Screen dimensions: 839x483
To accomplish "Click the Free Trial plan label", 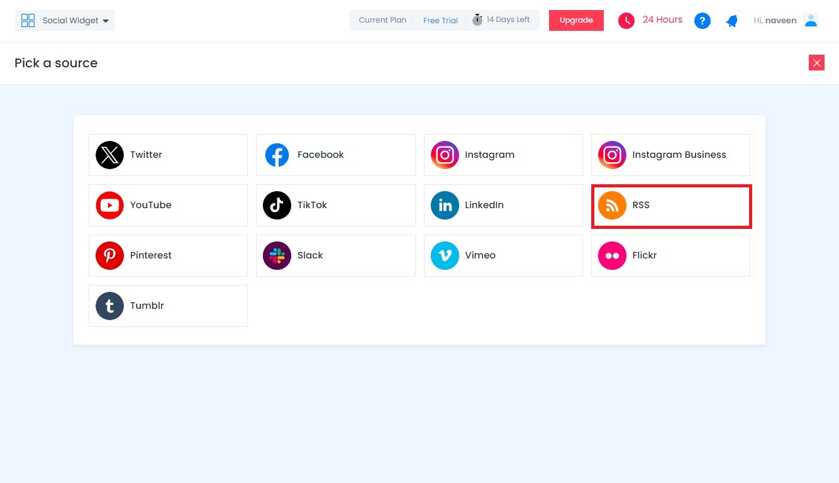I will click(440, 20).
